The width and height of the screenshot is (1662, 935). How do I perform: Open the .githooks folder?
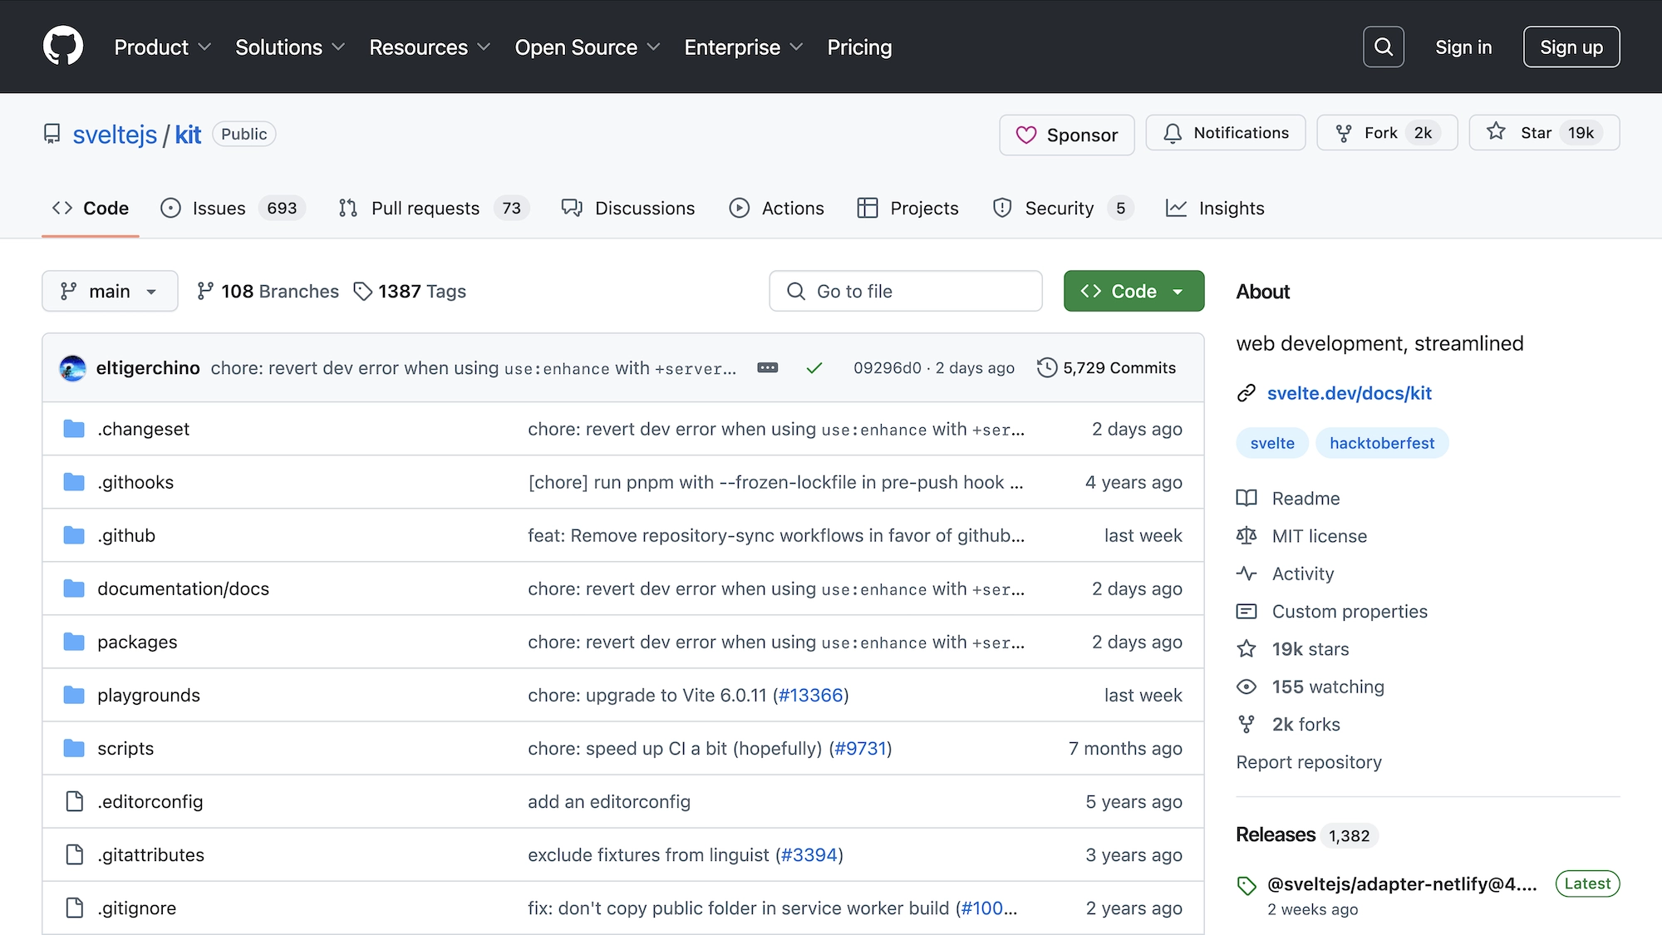pyautogui.click(x=135, y=482)
